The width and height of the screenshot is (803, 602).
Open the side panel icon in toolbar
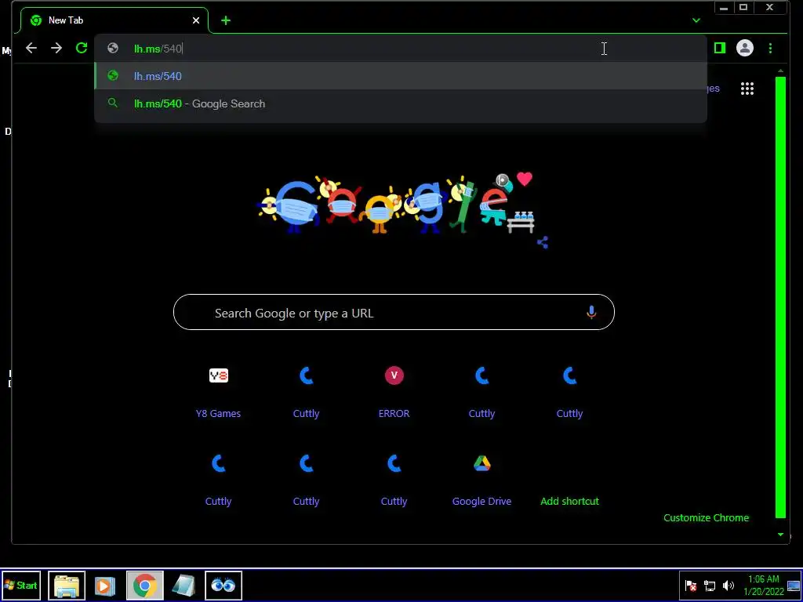pyautogui.click(x=720, y=48)
